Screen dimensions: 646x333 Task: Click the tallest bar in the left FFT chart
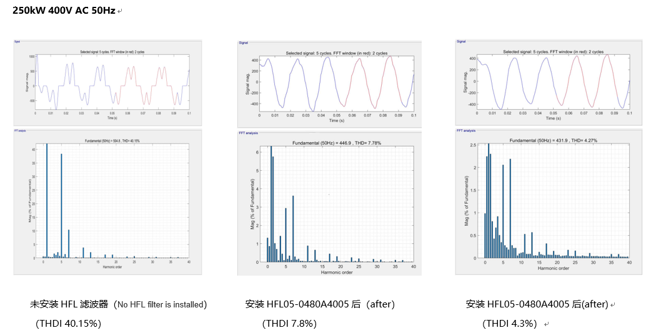[47, 201]
